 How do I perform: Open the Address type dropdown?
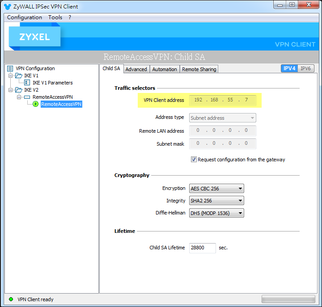click(x=223, y=118)
